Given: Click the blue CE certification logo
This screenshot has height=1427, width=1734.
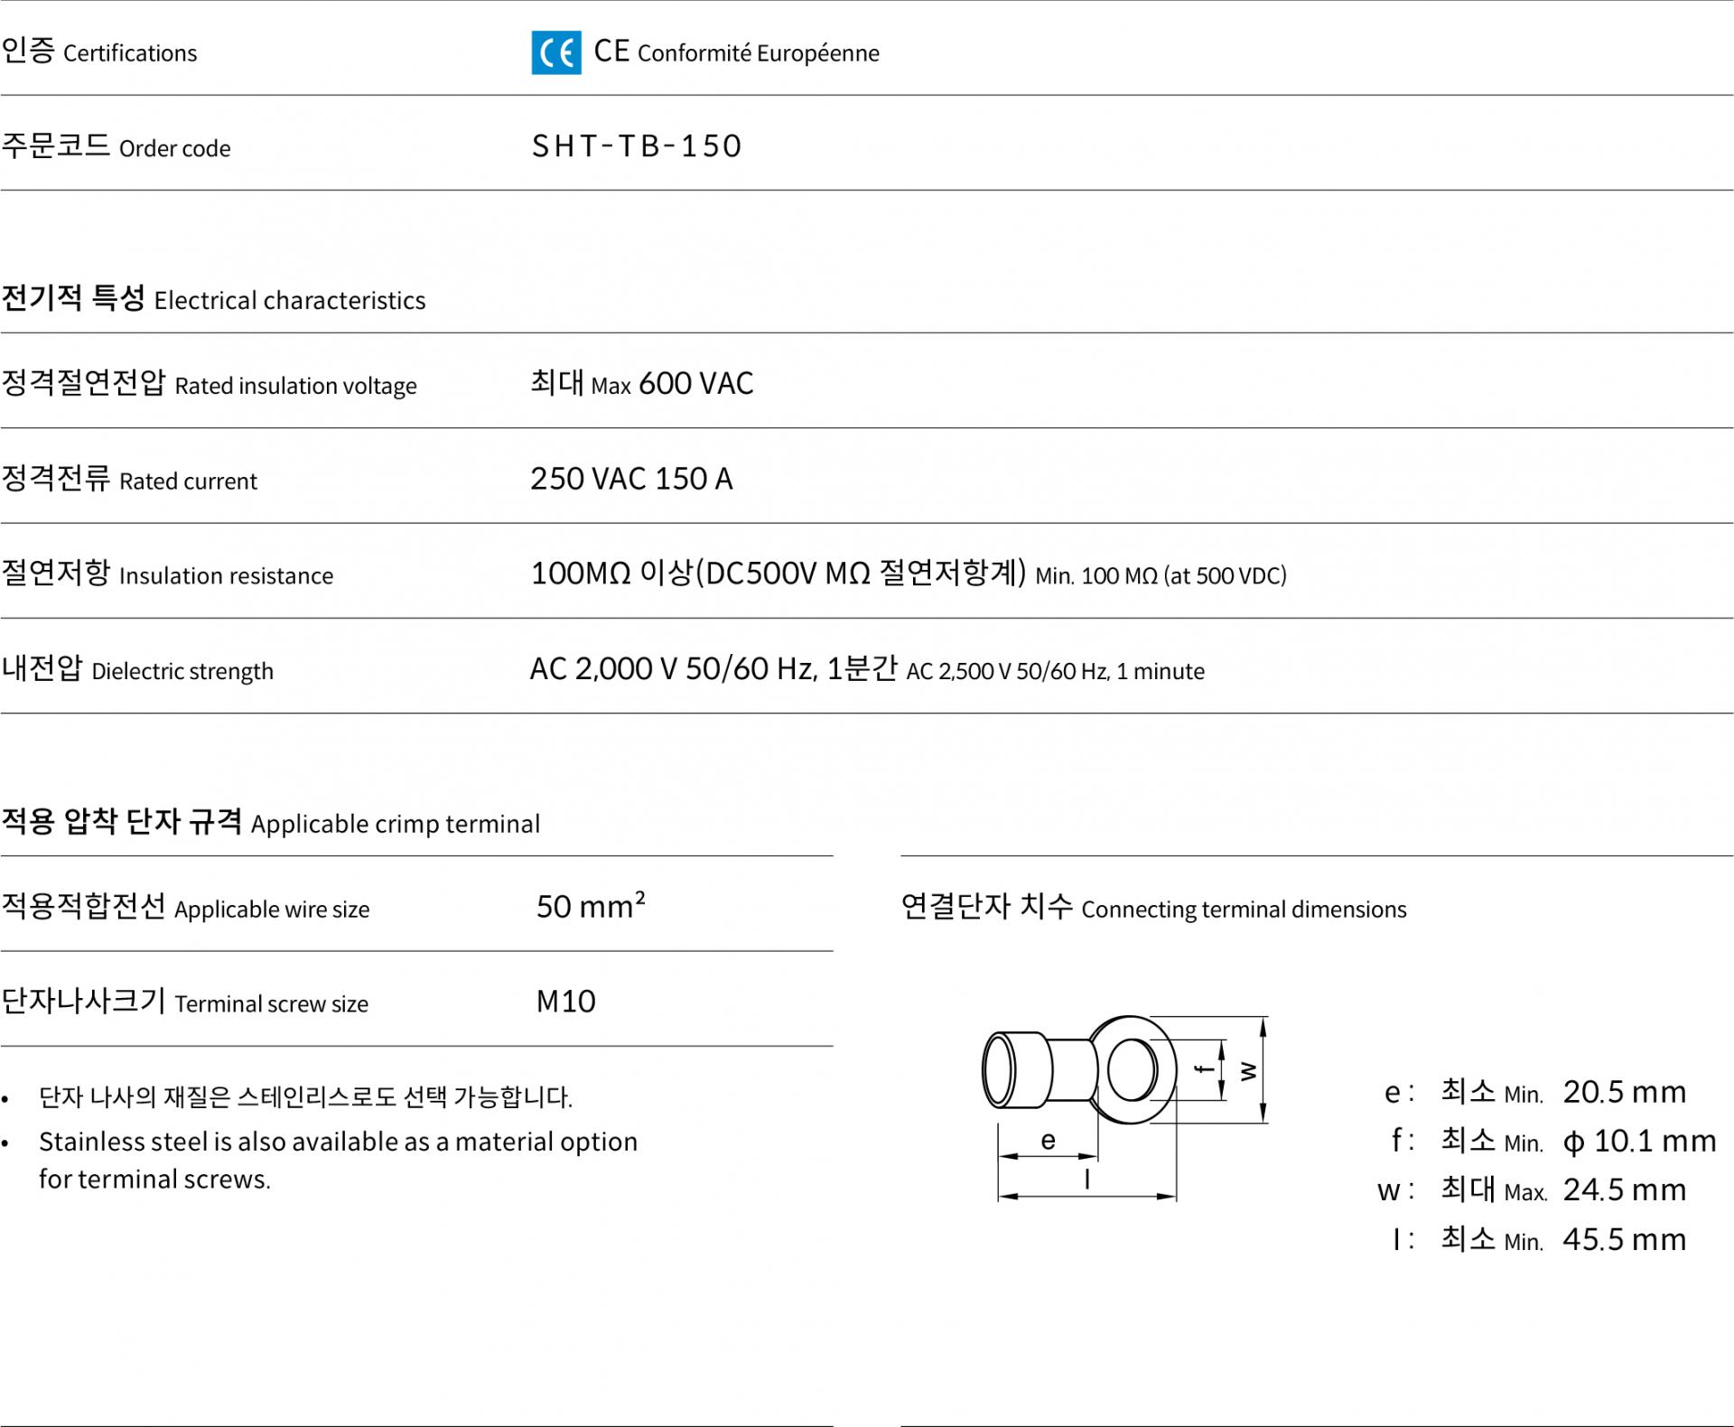Looking at the screenshot, I should click(556, 52).
